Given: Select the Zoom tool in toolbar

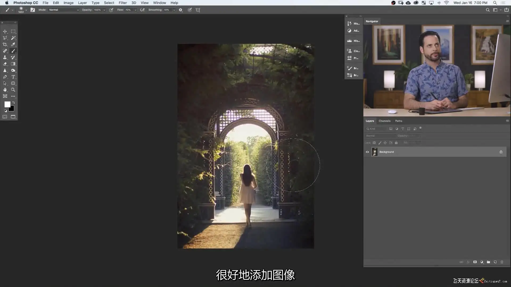Looking at the screenshot, I should click(13, 90).
